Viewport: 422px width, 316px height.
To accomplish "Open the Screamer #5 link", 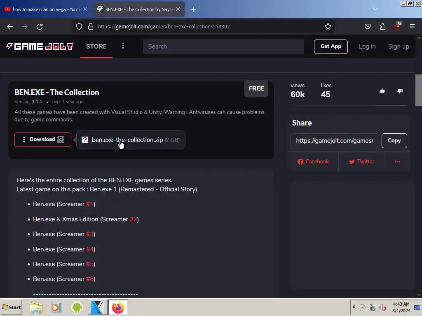I will coord(90,264).
